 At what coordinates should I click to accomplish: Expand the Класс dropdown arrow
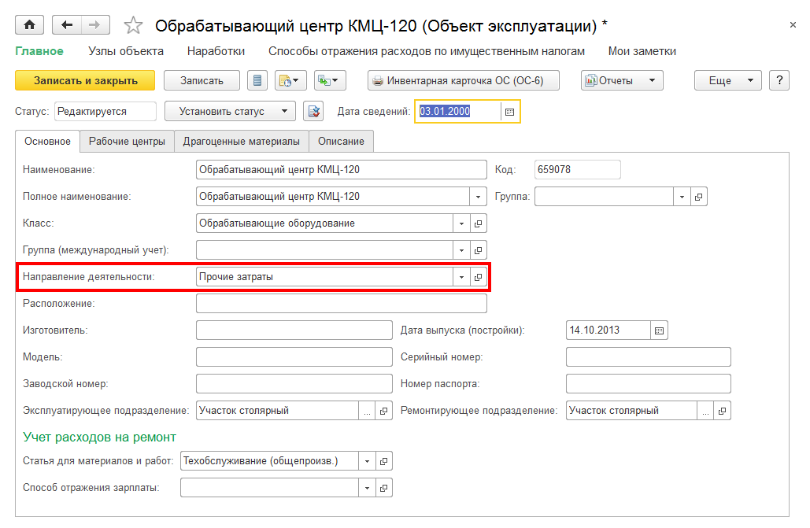click(461, 223)
